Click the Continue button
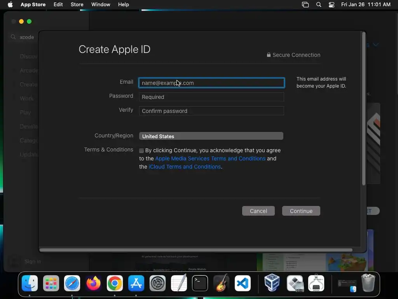398x299 pixels. (x=301, y=211)
